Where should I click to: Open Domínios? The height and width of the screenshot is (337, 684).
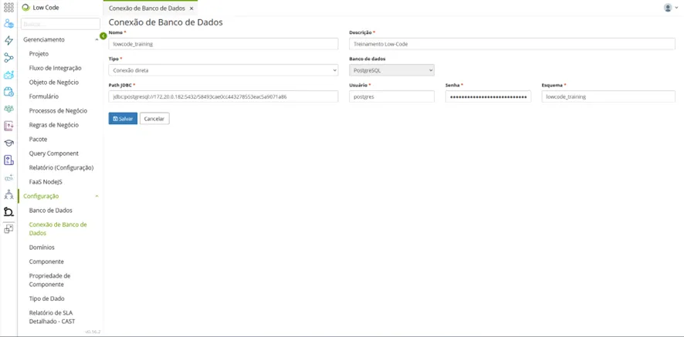[42, 248]
